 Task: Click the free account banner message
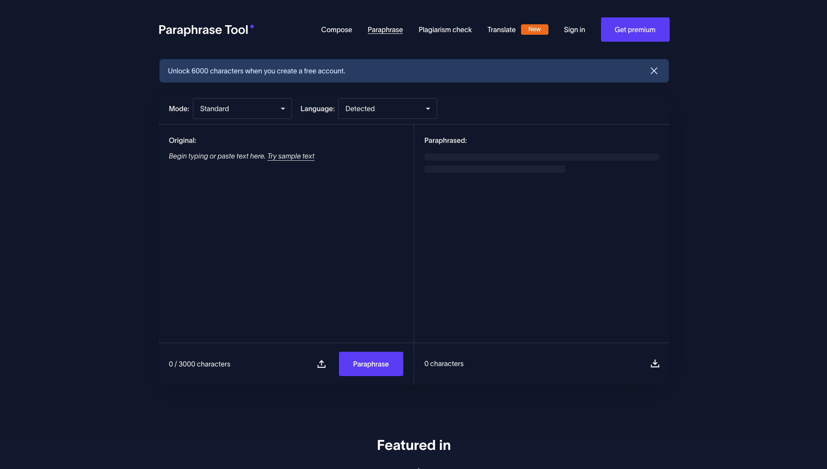256,71
